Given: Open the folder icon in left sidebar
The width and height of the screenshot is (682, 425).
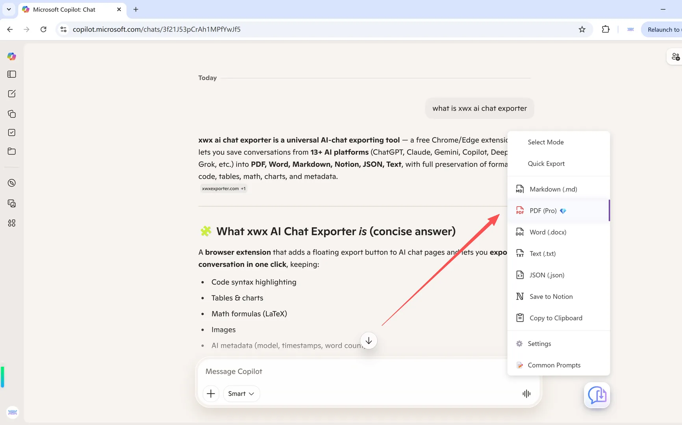Looking at the screenshot, I should (x=12, y=151).
